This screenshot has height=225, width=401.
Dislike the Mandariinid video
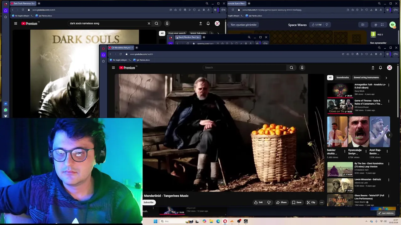(269, 202)
